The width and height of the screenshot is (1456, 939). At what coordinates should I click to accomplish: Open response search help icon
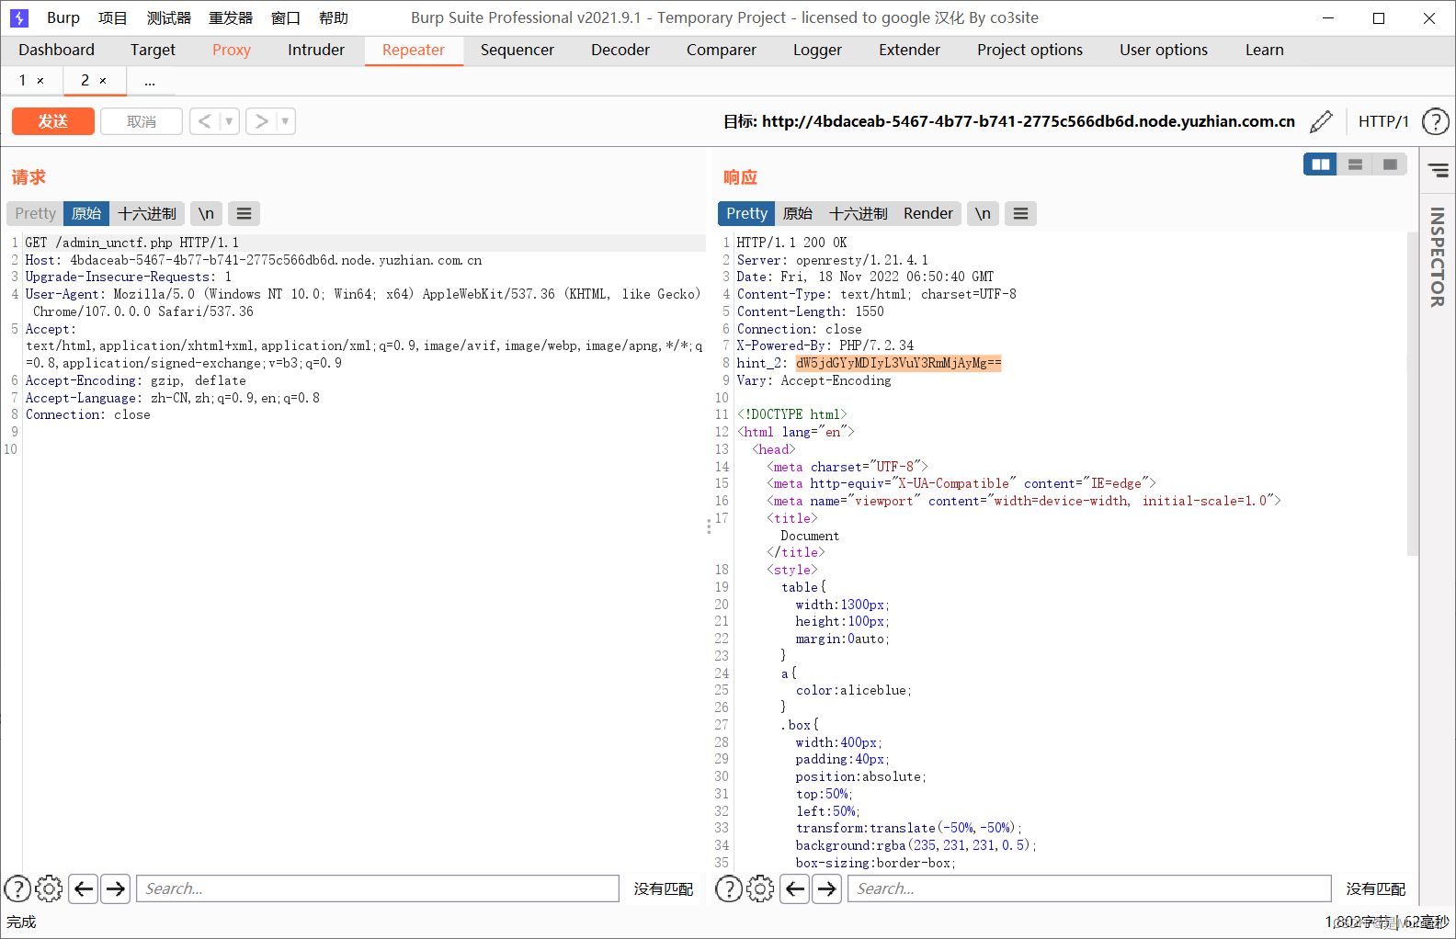point(729,888)
